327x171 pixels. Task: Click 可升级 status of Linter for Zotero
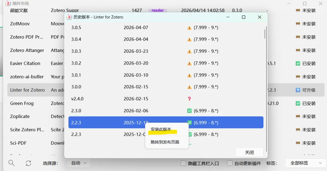pyautogui.click(x=309, y=90)
